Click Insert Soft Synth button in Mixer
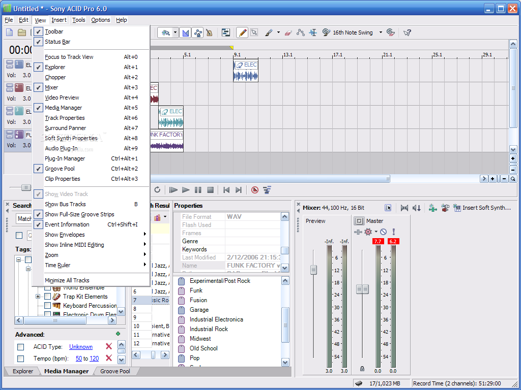The width and height of the screenshot is (521, 390). [x=482, y=208]
